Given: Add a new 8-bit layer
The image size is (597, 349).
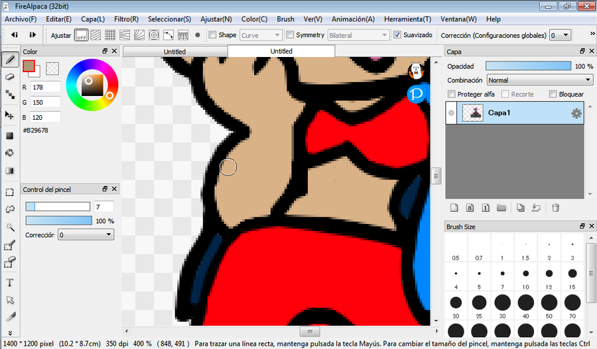Looking at the screenshot, I should coord(470,207).
